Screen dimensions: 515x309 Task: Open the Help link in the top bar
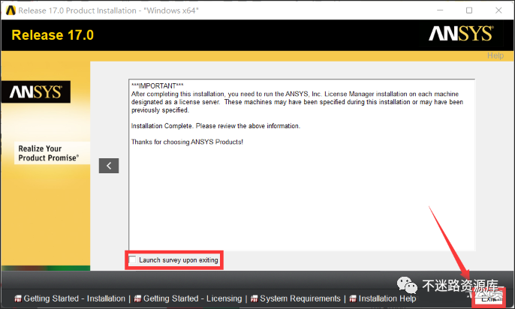pos(495,55)
